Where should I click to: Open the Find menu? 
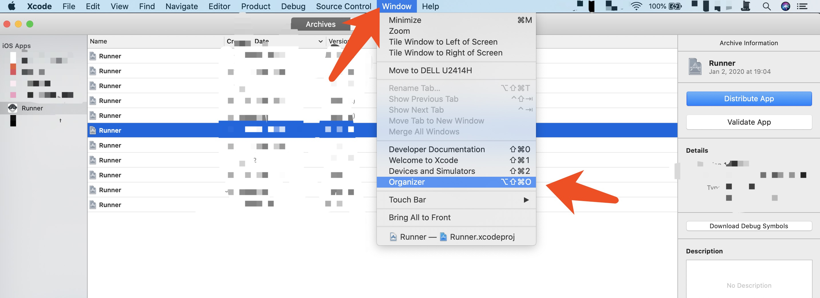point(147,6)
